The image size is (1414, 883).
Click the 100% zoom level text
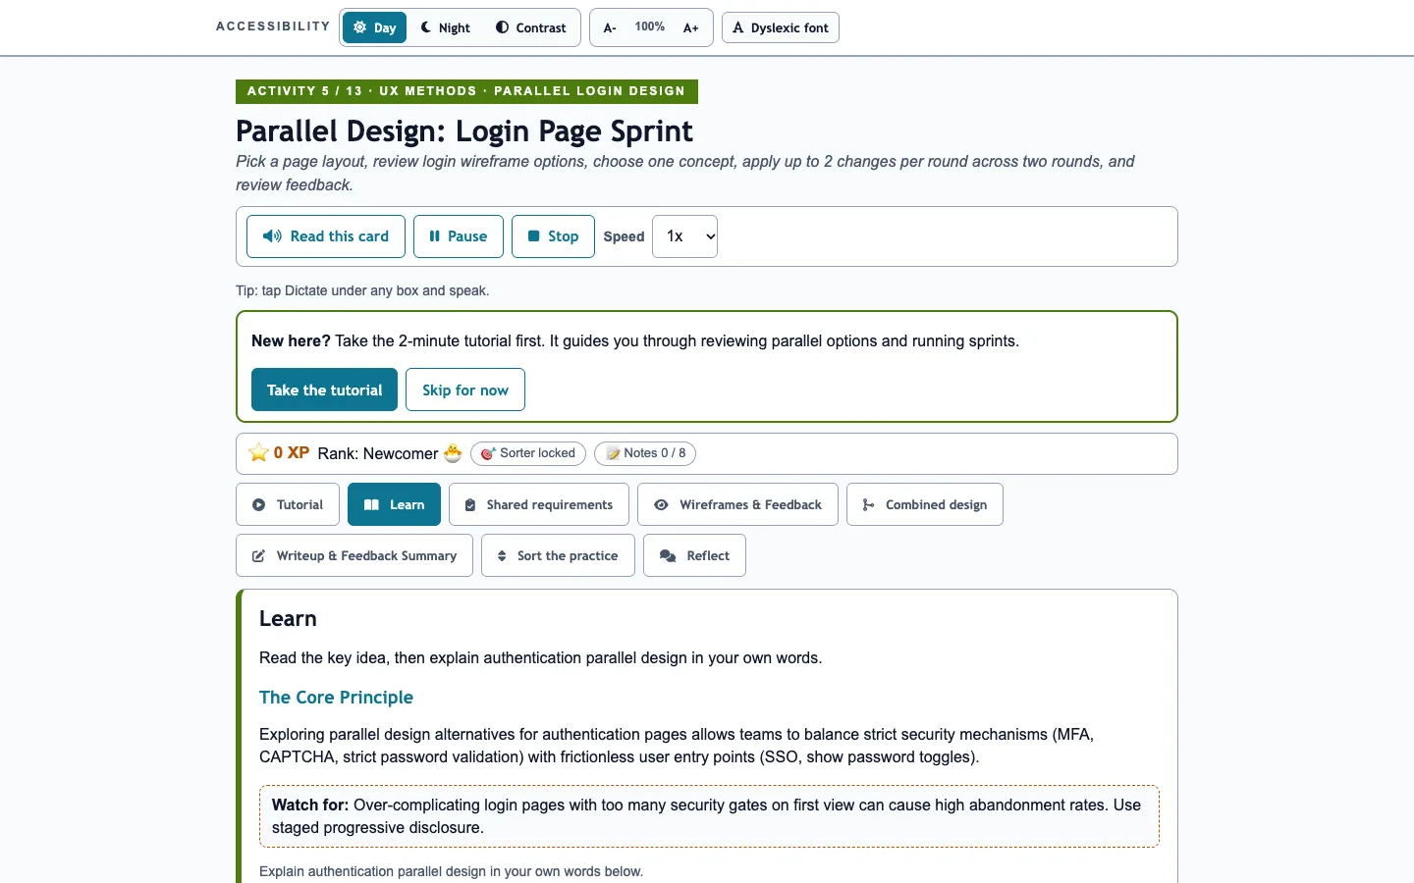(x=650, y=26)
